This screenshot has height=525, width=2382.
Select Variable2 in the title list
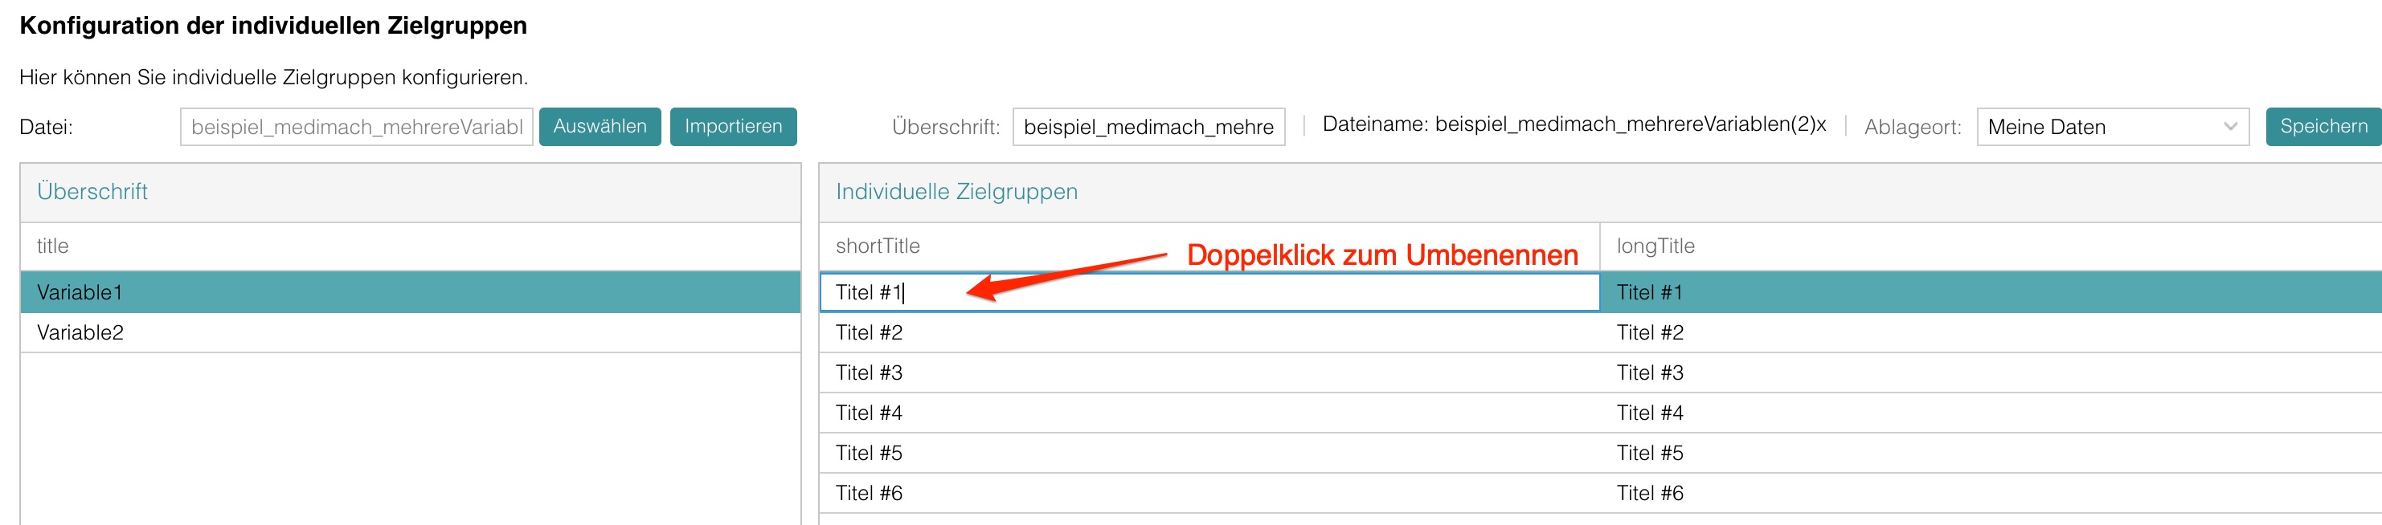tap(410, 333)
